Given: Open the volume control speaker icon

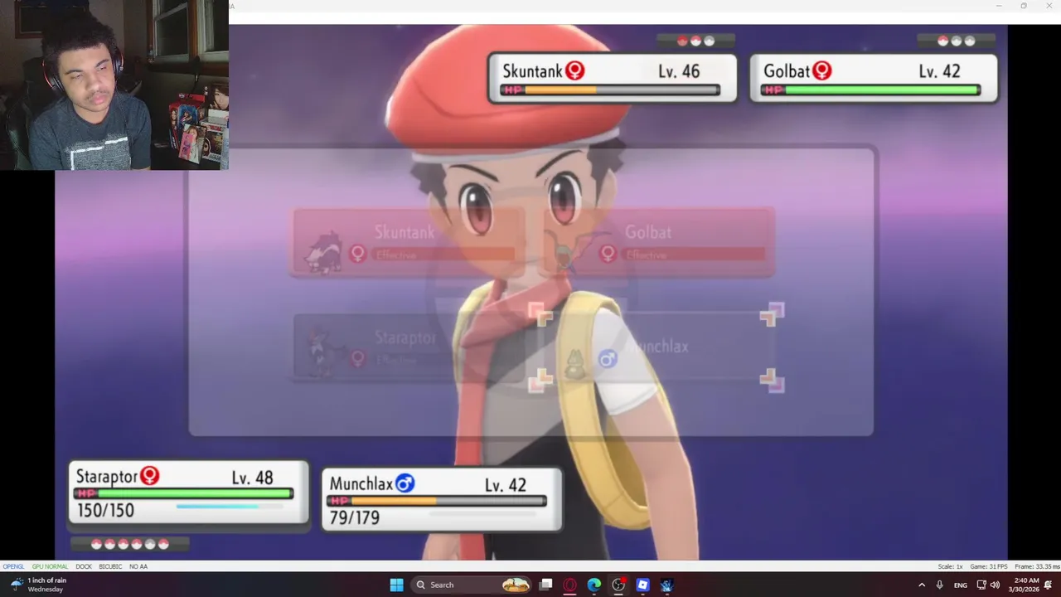Looking at the screenshot, I should click(995, 585).
